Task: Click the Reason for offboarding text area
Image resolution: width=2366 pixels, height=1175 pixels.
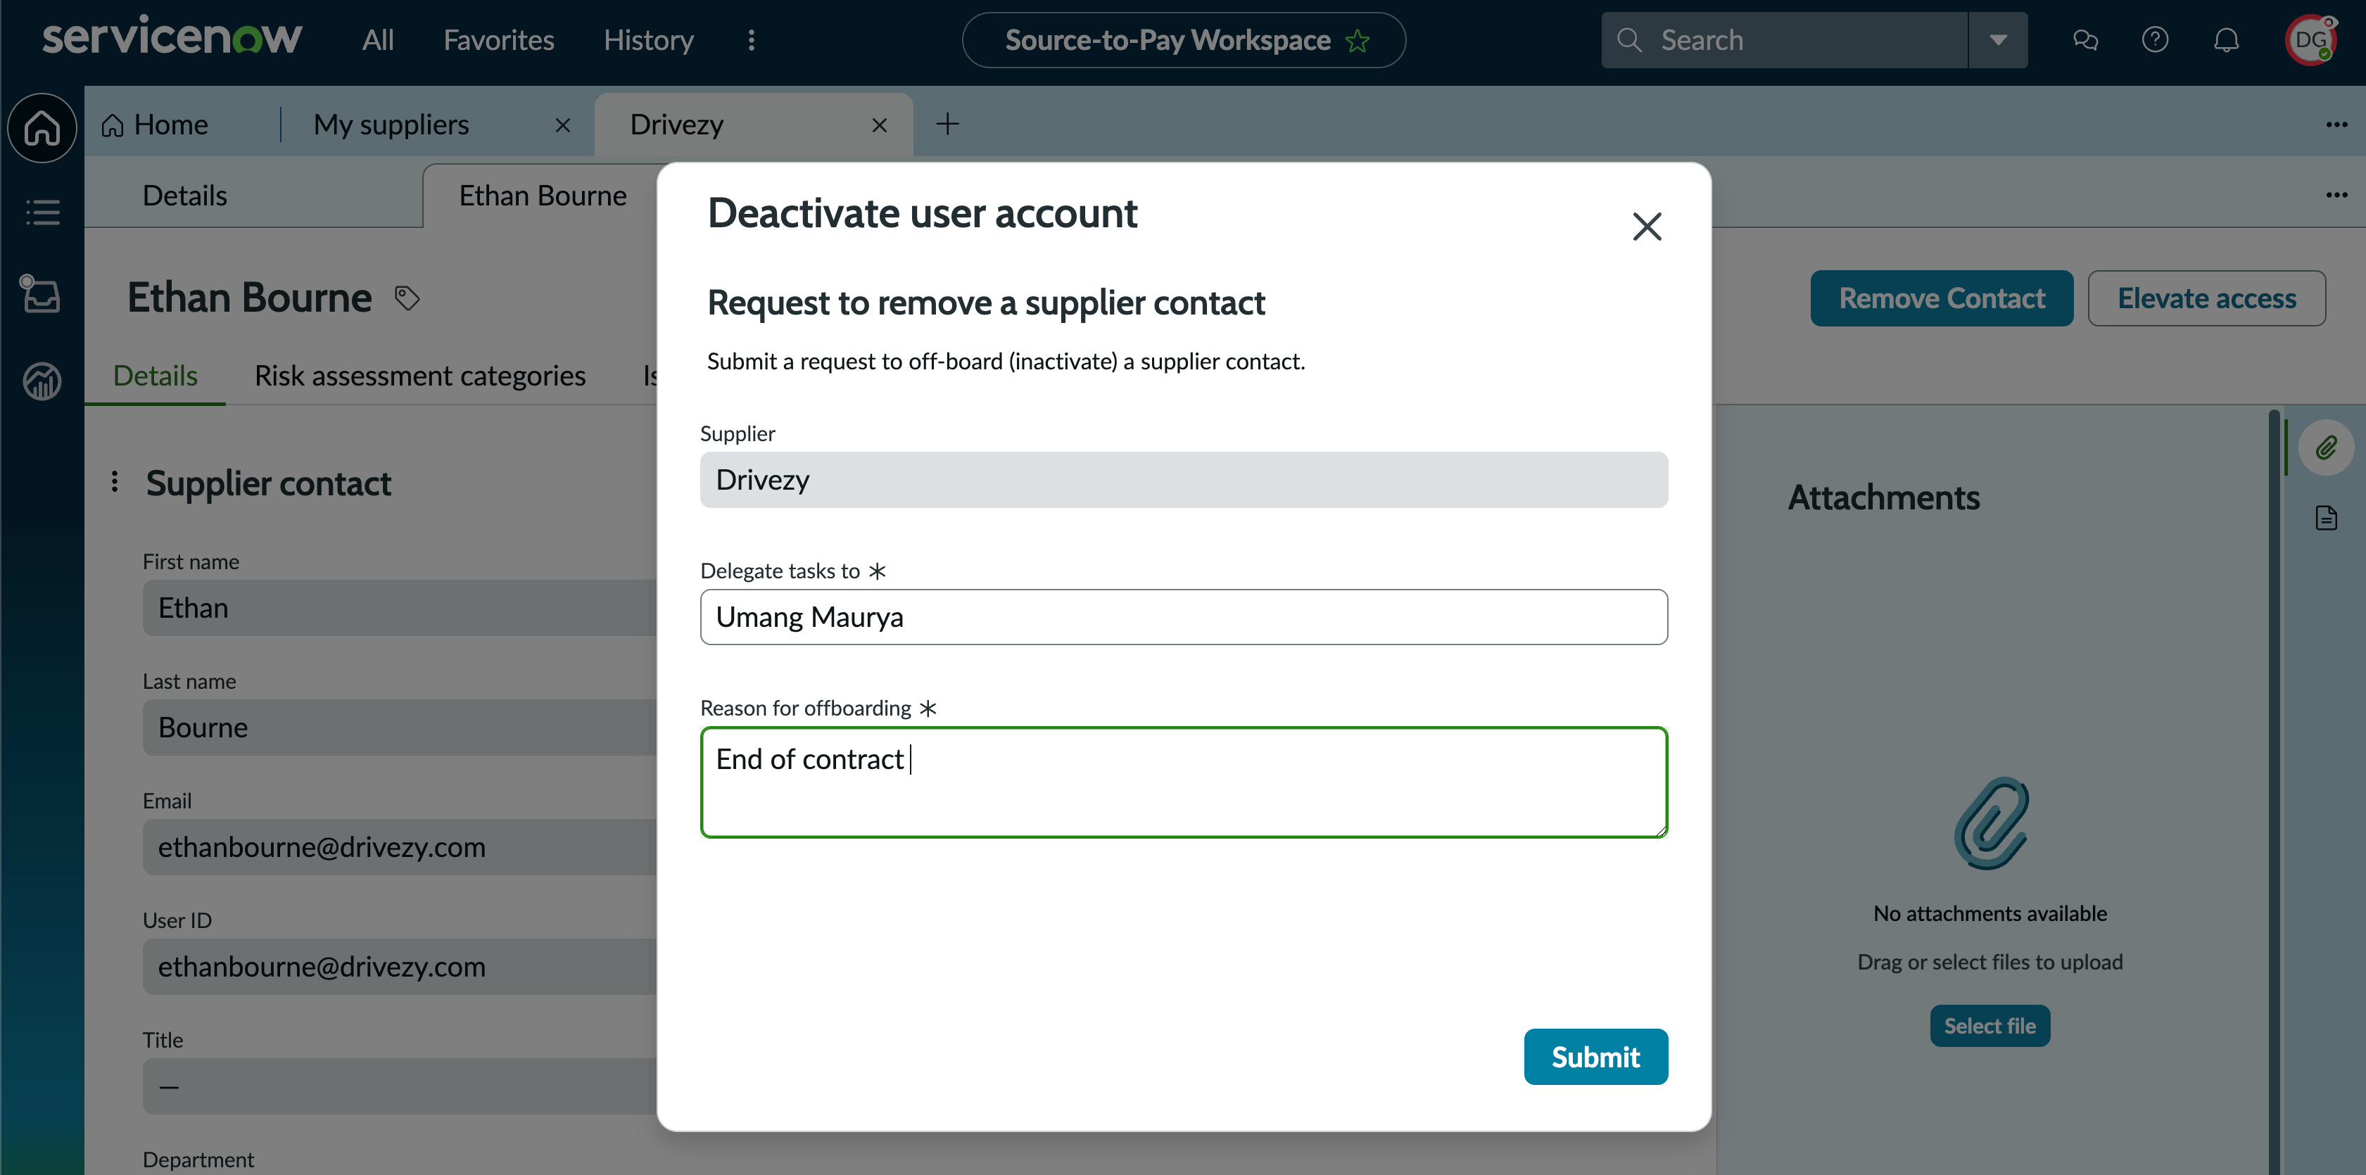Action: coord(1184,782)
